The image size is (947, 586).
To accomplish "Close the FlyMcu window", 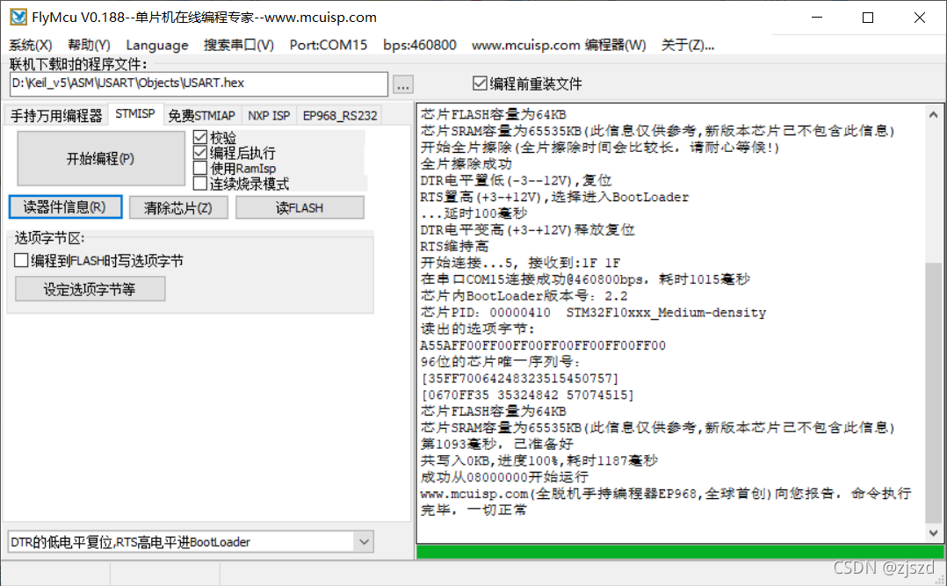I will [x=919, y=18].
